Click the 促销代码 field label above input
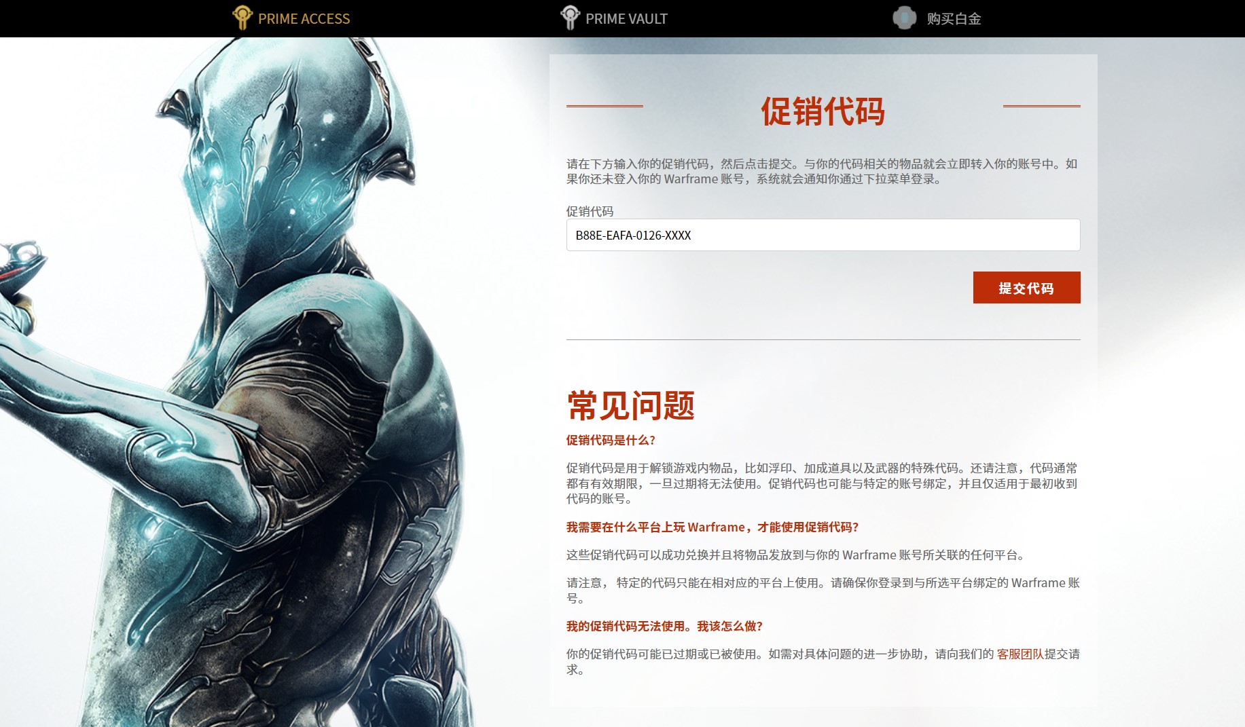 590,211
